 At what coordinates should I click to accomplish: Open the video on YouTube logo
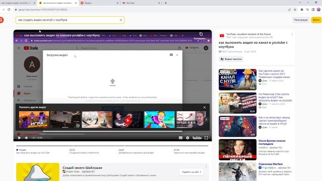[x=197, y=138]
